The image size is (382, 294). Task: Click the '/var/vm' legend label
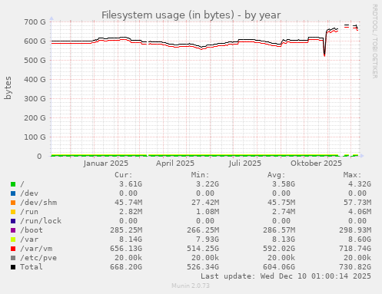[x=36, y=249]
